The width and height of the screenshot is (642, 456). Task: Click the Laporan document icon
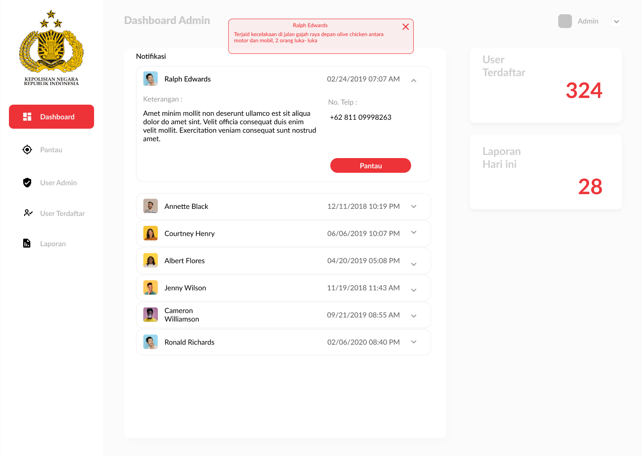click(x=27, y=243)
